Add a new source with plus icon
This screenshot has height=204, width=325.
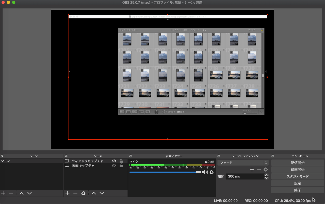tap(67, 193)
